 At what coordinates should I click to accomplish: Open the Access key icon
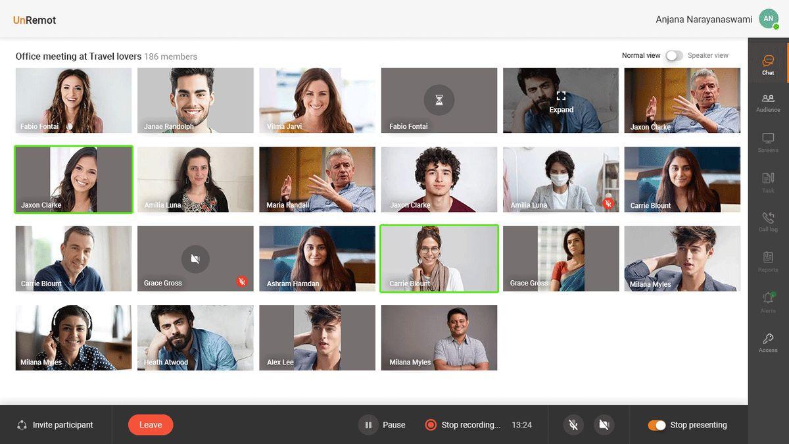[x=768, y=342]
